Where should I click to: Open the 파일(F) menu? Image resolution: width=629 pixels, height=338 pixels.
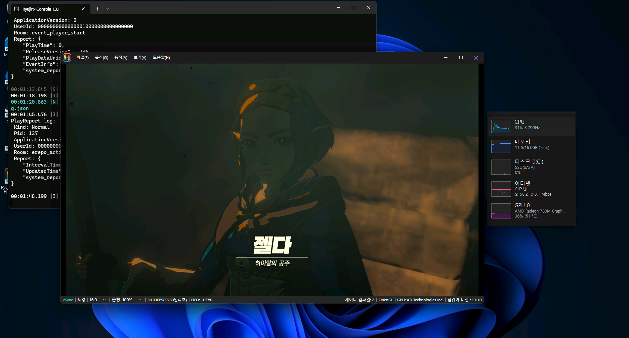[x=82, y=58]
